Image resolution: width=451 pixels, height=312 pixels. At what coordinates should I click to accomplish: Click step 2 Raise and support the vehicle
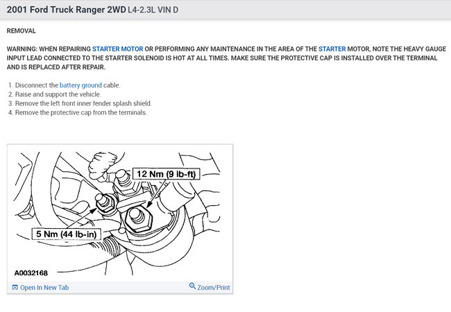[x=55, y=94]
